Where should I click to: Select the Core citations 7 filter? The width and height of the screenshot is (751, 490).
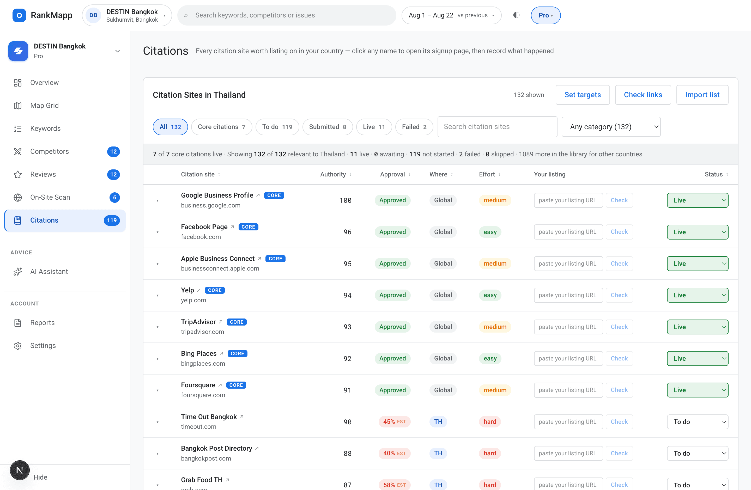click(221, 127)
